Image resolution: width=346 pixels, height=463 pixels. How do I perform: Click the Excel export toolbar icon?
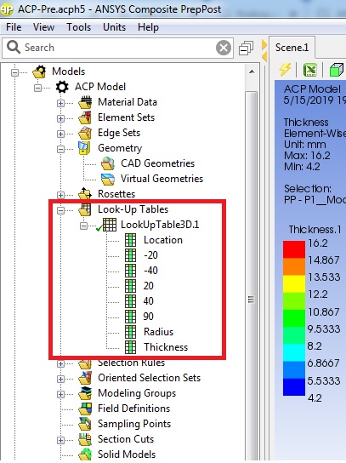(x=310, y=70)
